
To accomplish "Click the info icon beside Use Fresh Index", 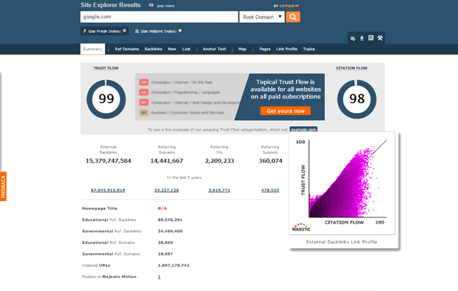I will [x=125, y=31].
